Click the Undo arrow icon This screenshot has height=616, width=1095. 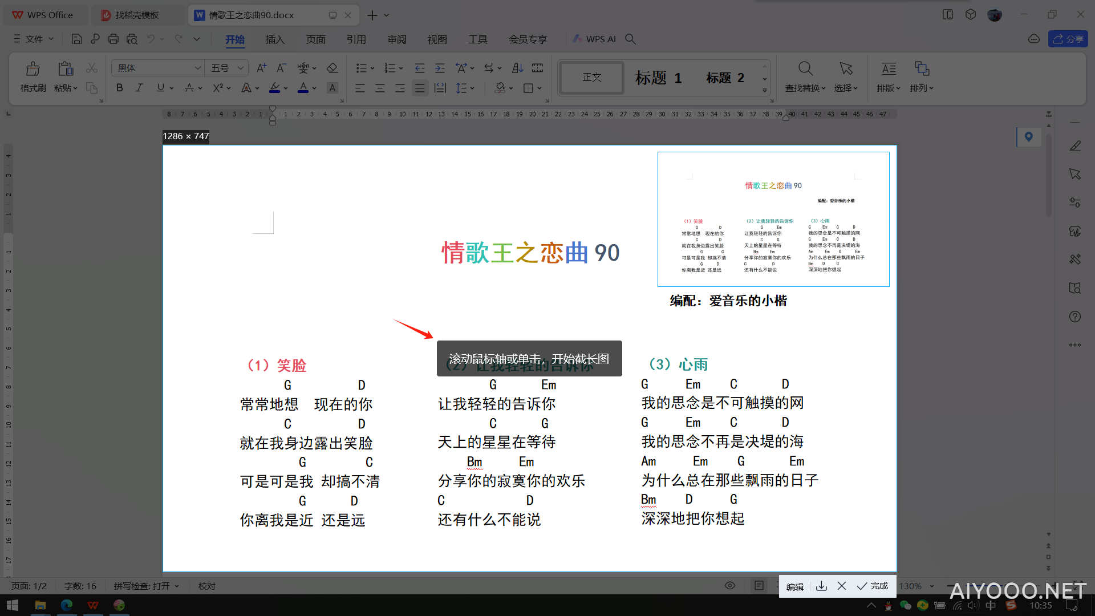click(151, 39)
